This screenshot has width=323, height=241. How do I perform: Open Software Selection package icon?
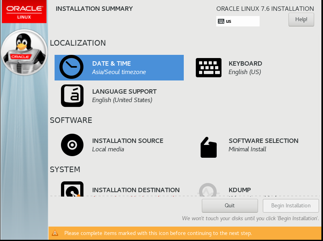click(x=209, y=147)
